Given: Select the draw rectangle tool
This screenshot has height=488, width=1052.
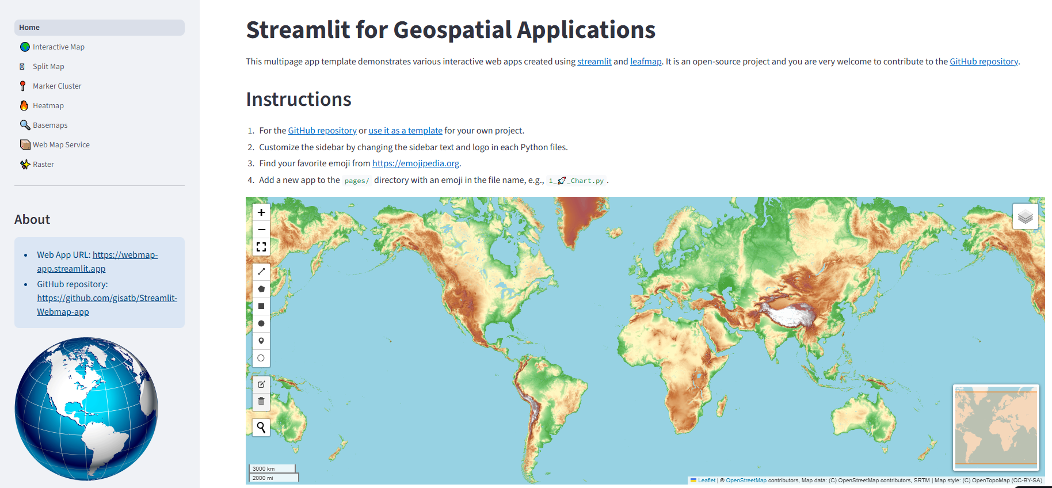Looking at the screenshot, I should (261, 306).
